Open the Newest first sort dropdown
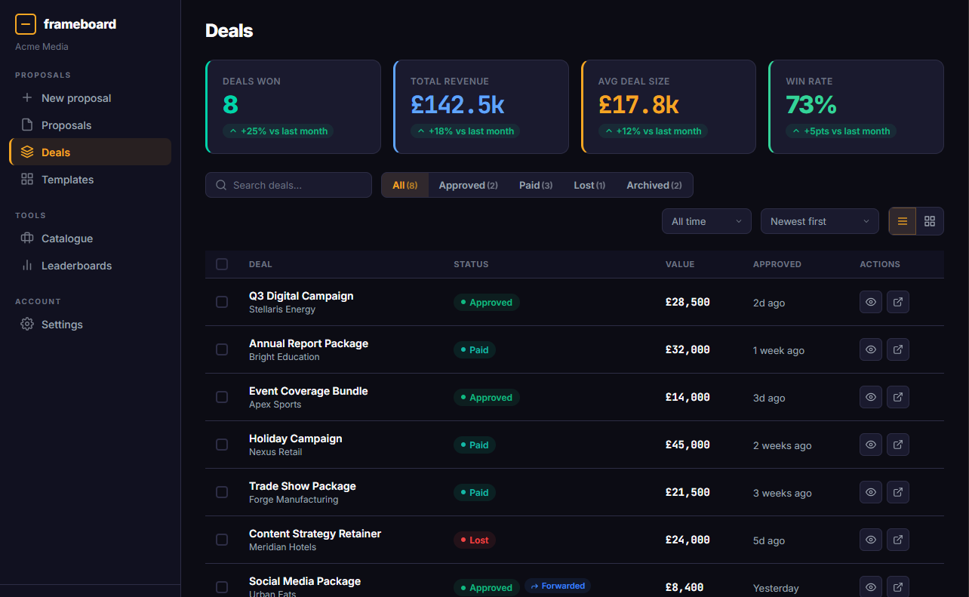Image resolution: width=969 pixels, height=597 pixels. pyautogui.click(x=820, y=221)
